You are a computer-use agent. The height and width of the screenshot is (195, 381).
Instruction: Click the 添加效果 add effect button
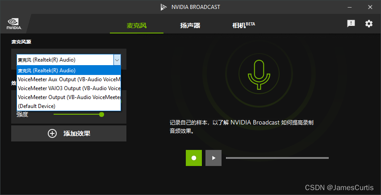click(x=69, y=133)
